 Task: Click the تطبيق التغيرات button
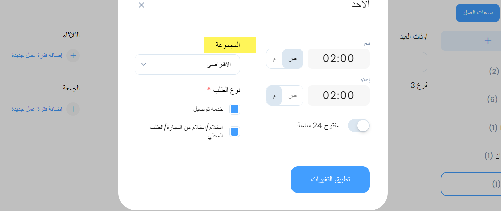[330, 180]
